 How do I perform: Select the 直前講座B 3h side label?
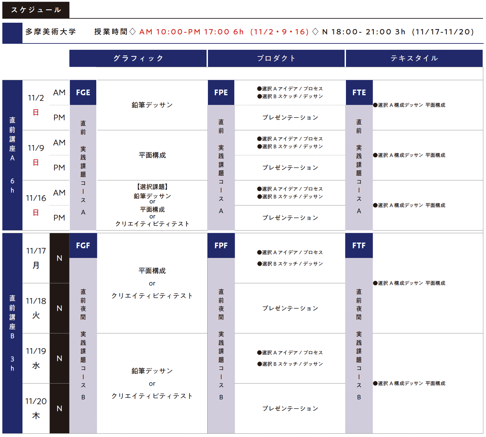tap(12, 333)
